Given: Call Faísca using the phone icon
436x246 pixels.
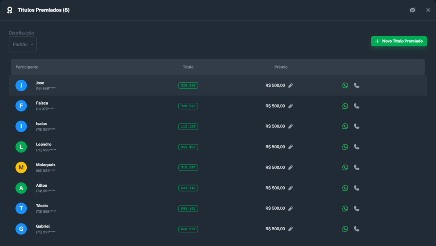Looking at the screenshot, I should coord(357,106).
